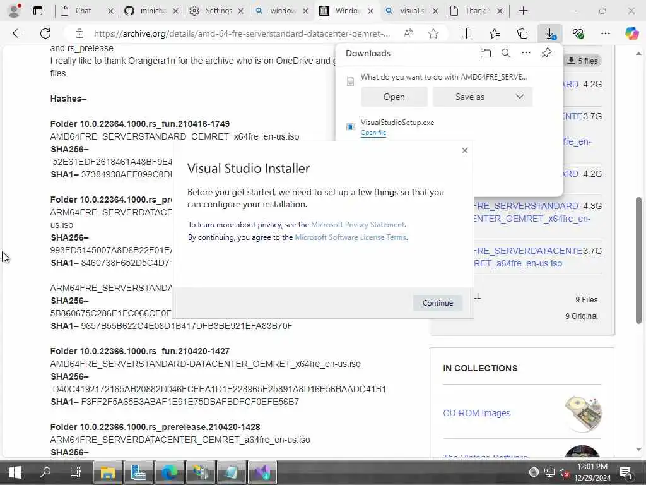The image size is (646, 485).
Task: Open the tab actions menu icon
Action: (x=38, y=11)
